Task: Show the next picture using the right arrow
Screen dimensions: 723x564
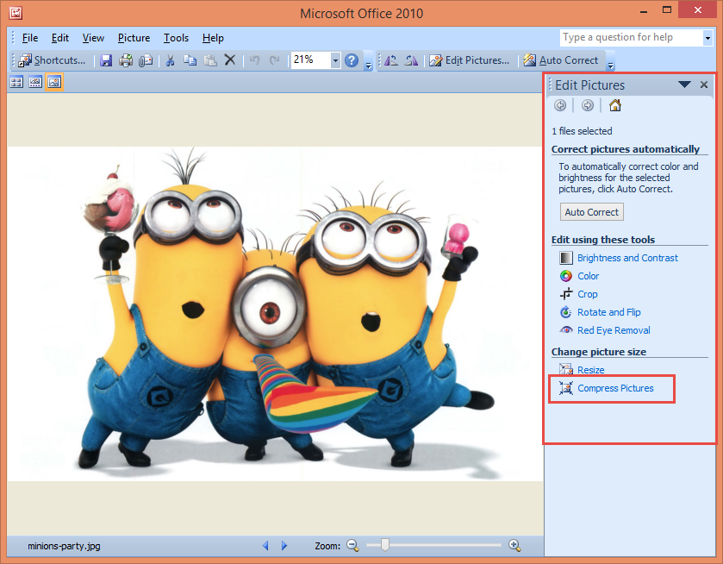Action: [284, 546]
